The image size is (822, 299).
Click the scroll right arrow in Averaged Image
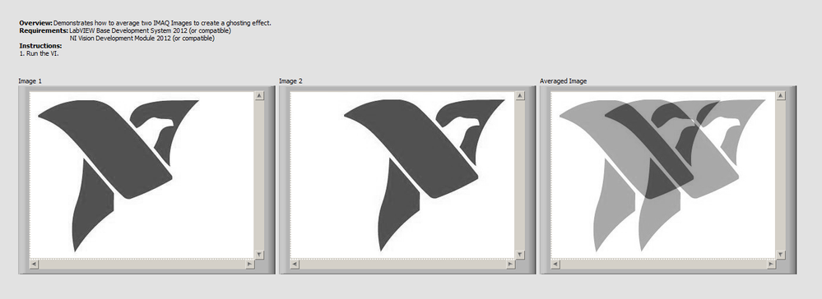click(771, 264)
